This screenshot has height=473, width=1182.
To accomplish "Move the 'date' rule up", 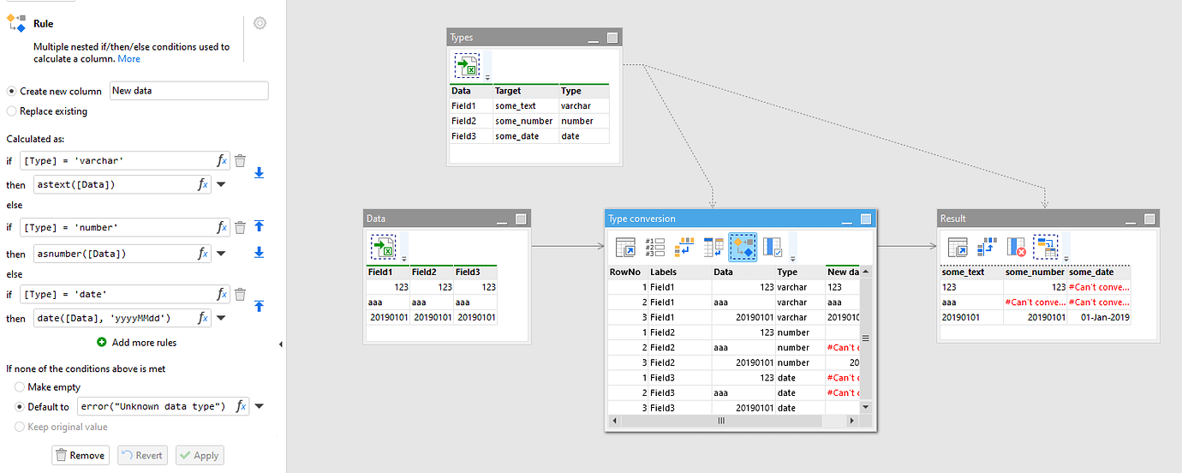I will [x=259, y=306].
